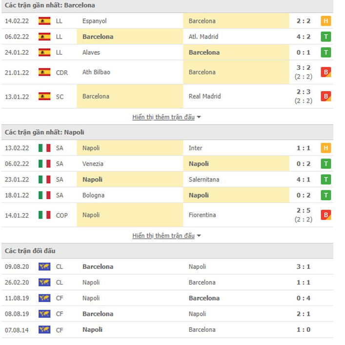Screen dimensions: 345x345
Task: Expand more Napoli matches via 'Hiển thị thêm trận đấu'
Action: click(x=163, y=236)
